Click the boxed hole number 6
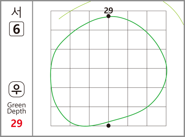This screenshot has width=185, height=137. click(x=17, y=29)
